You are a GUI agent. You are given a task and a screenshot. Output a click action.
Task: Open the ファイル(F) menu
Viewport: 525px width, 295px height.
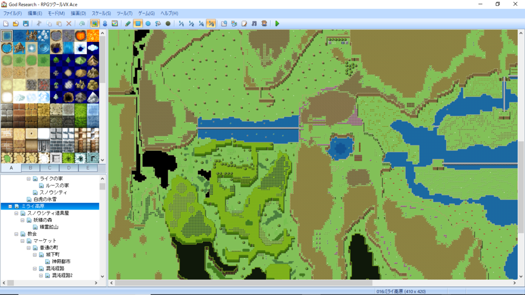[x=12, y=13]
